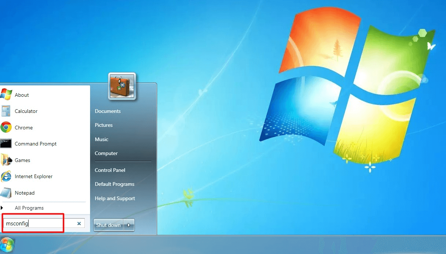Open the Chrome browser icon
The image size is (446, 254).
(x=6, y=128)
